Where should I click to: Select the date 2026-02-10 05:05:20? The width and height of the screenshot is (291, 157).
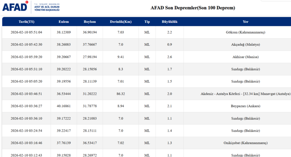click(26, 81)
